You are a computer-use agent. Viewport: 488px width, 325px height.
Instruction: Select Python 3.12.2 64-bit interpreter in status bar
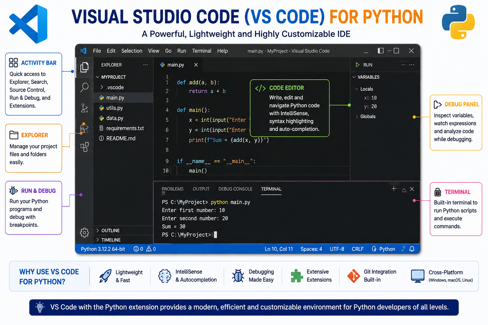tap(103, 249)
